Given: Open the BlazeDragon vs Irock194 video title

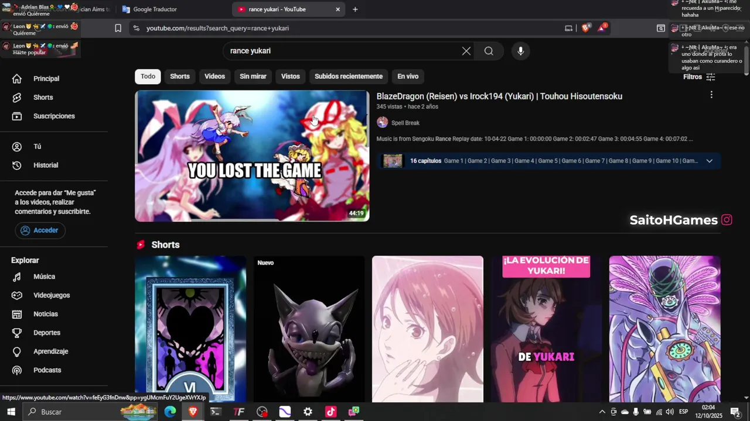Looking at the screenshot, I should 499,96.
